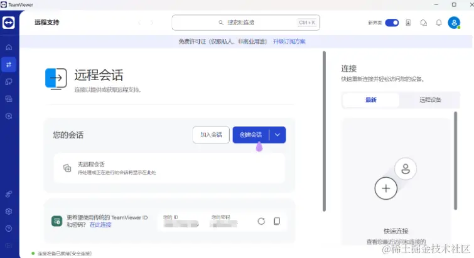This screenshot has height=258, width=474.
Task: Select the Remote Support arrows sidebar icon
Action: [9, 64]
